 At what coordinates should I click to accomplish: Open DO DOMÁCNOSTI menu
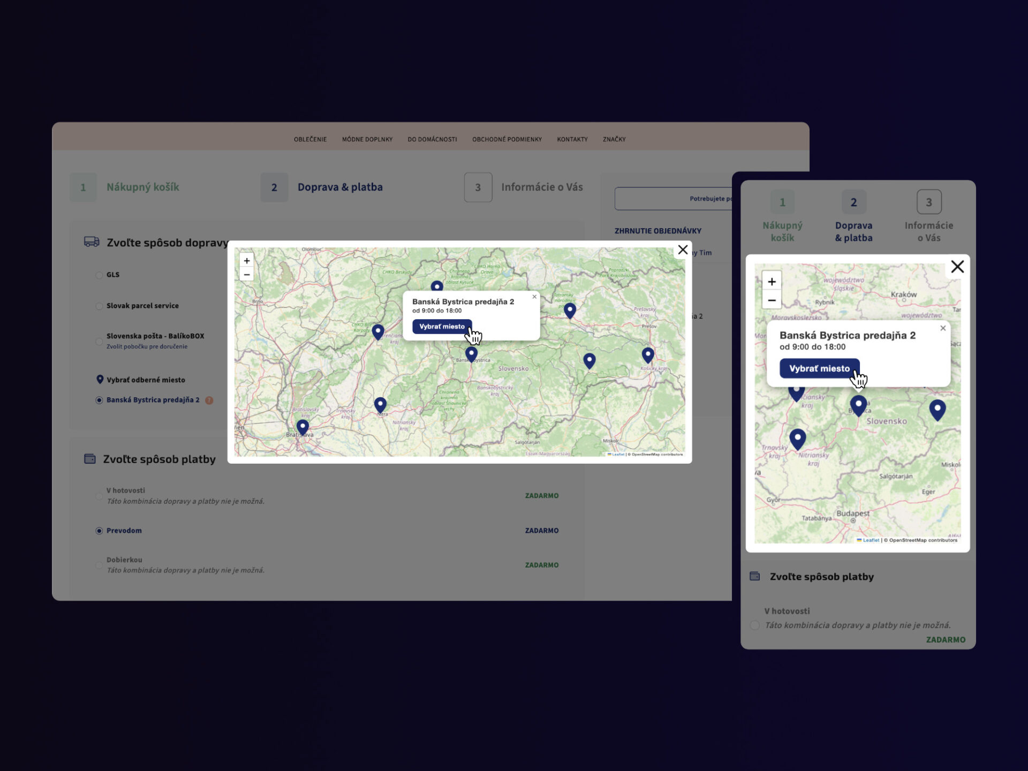coord(432,139)
